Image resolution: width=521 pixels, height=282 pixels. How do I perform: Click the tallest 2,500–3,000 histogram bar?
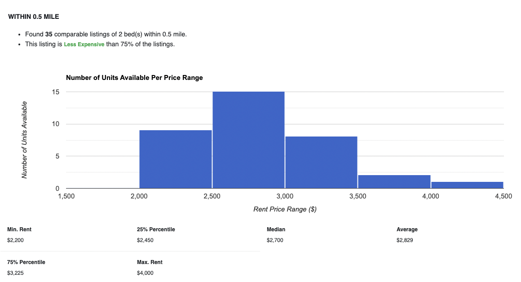point(248,140)
